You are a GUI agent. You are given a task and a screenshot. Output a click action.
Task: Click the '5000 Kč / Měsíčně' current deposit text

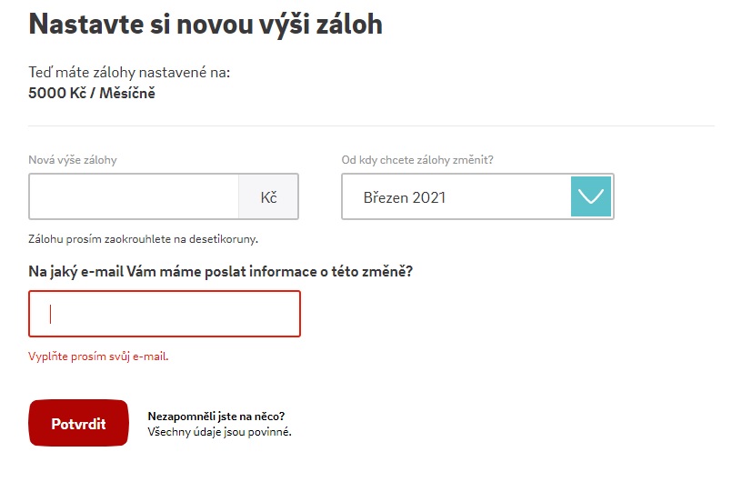[92, 93]
